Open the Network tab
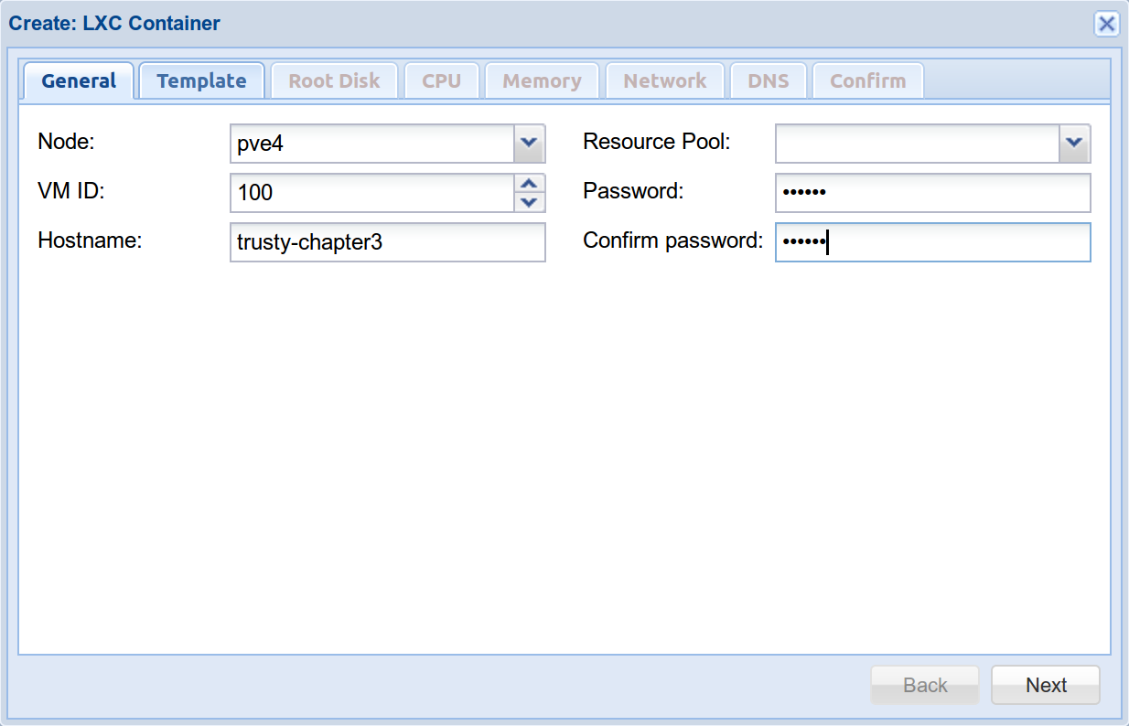 [x=665, y=80]
